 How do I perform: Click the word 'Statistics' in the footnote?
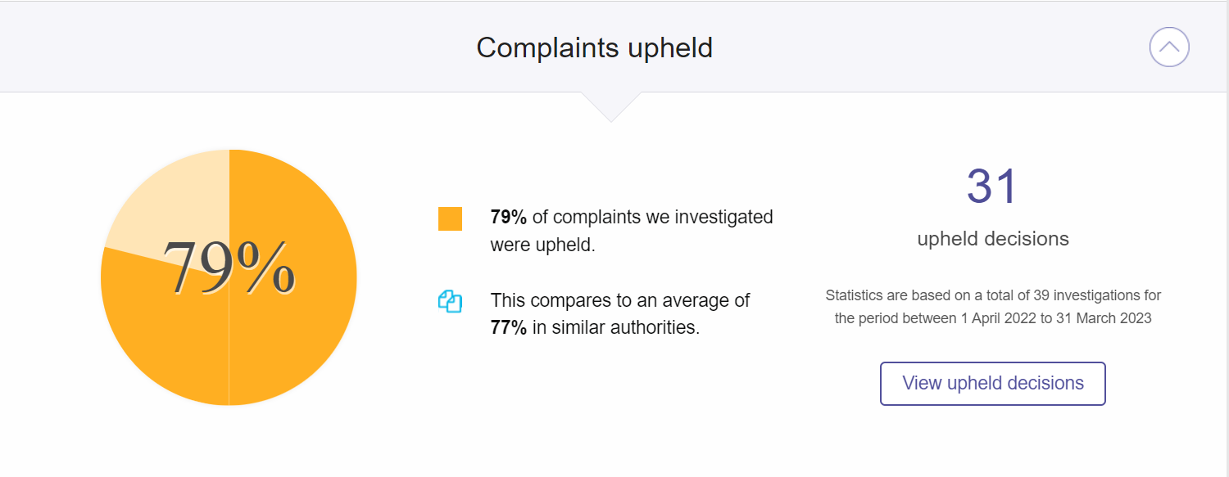coord(854,295)
